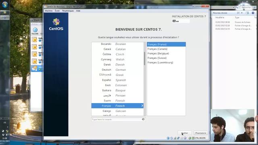Select Čeština Czech language

[x=117, y=54]
